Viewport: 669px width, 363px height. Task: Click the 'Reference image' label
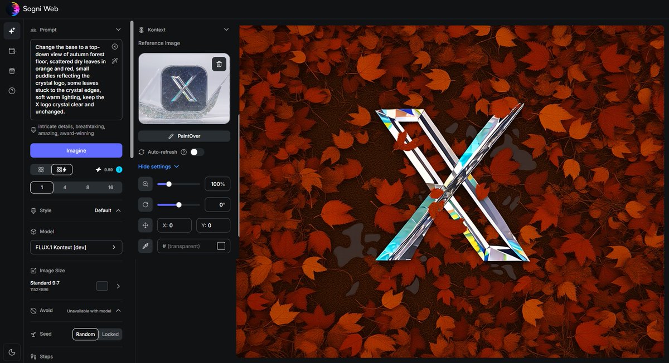(159, 43)
